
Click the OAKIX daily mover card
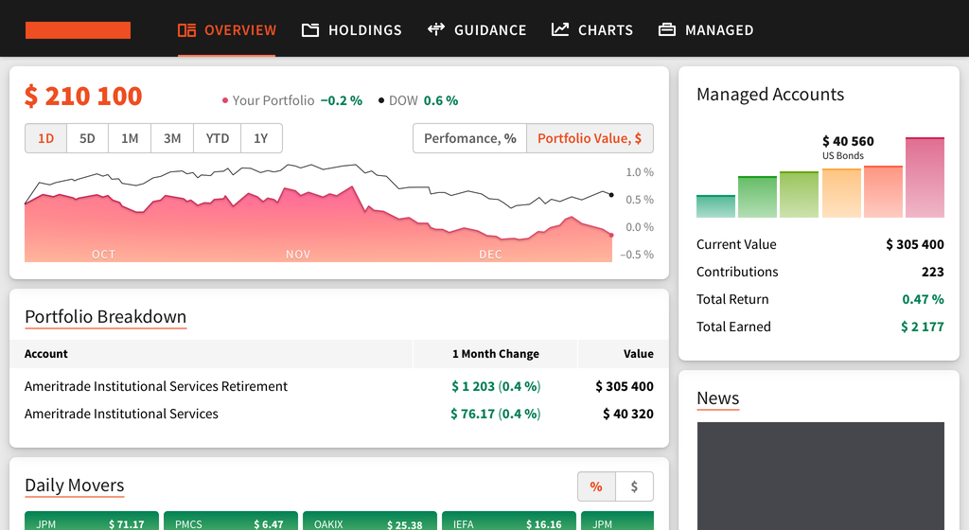[368, 521]
